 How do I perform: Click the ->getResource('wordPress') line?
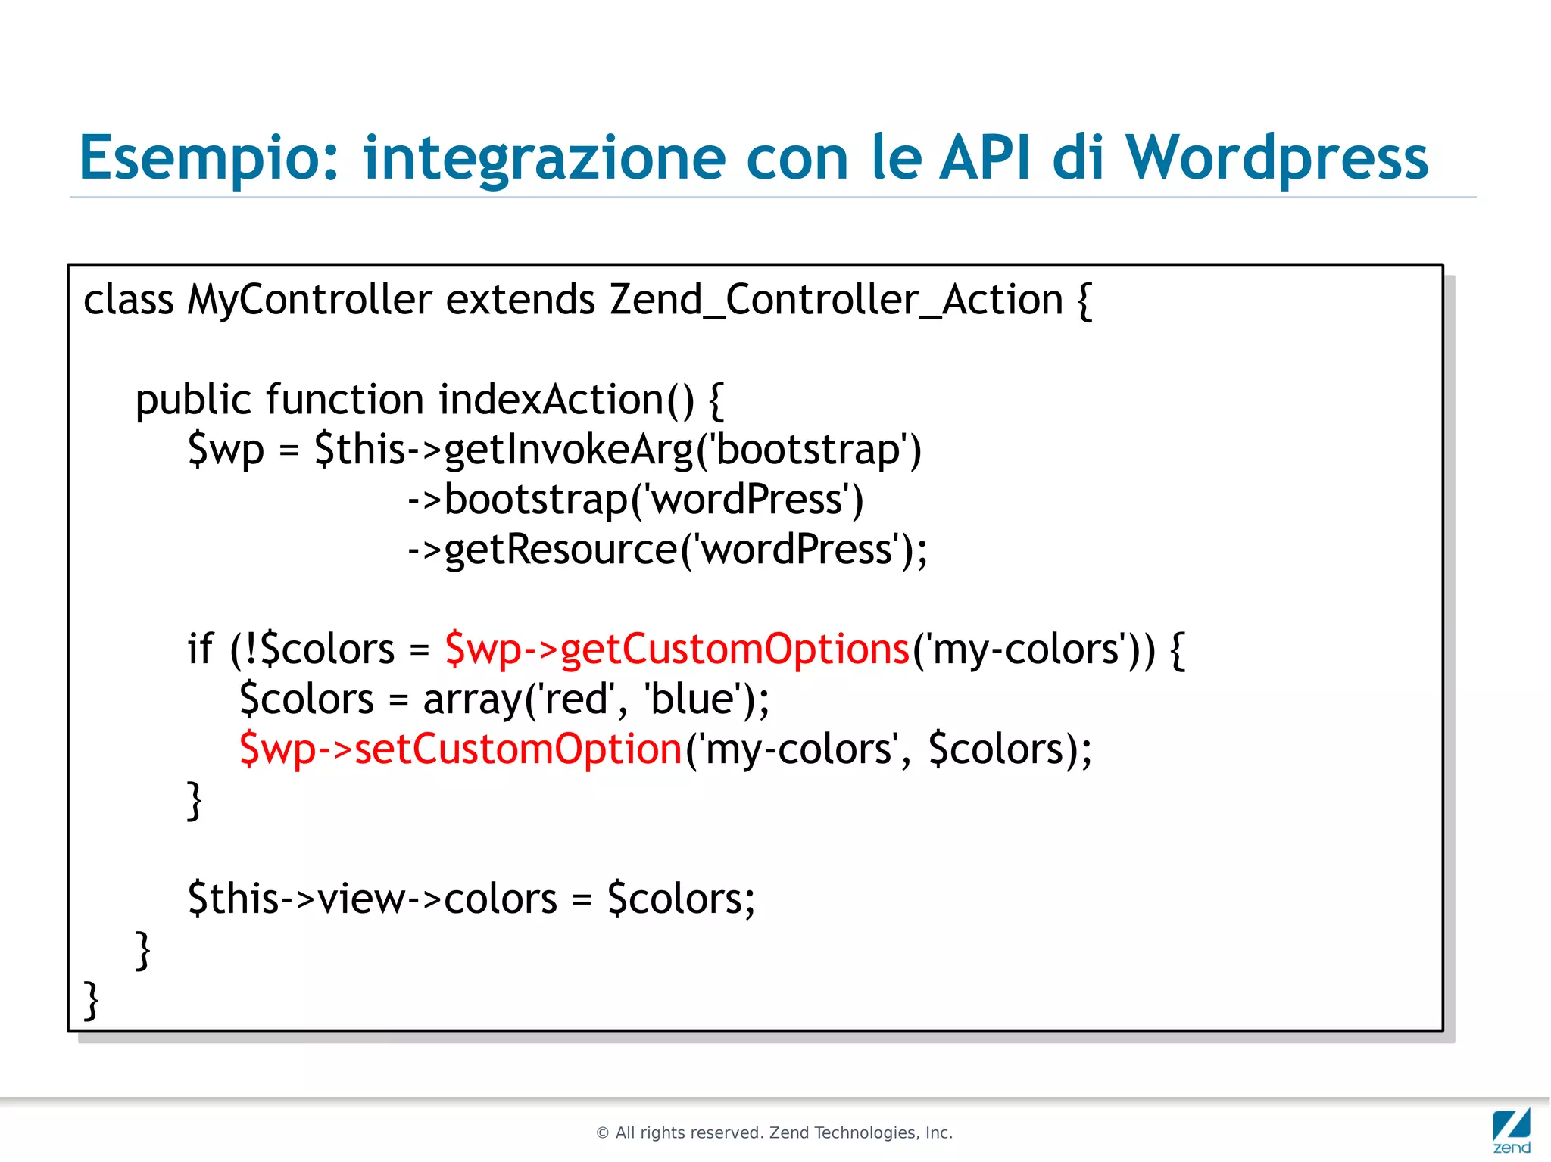(666, 550)
